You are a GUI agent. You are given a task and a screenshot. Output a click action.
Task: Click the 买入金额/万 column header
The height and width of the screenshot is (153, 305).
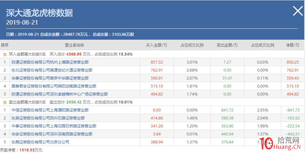click(x=157, y=45)
